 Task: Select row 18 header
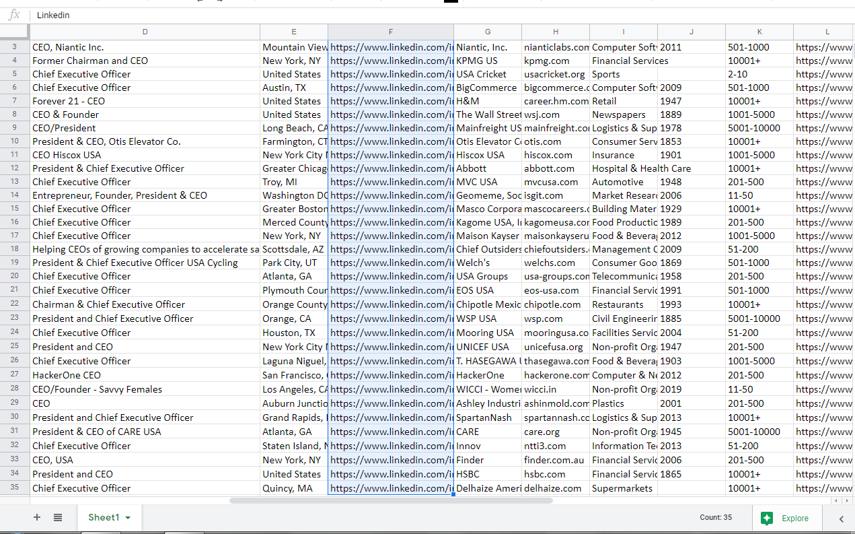(15, 249)
